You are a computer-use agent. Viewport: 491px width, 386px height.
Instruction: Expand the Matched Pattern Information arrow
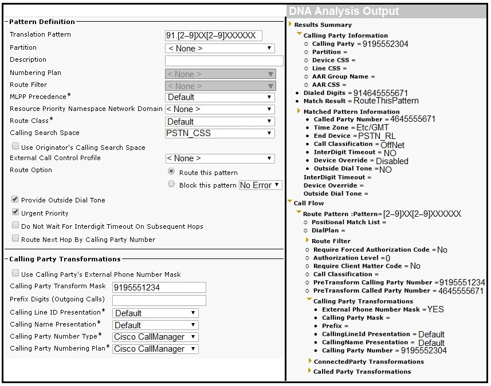[x=298, y=110]
